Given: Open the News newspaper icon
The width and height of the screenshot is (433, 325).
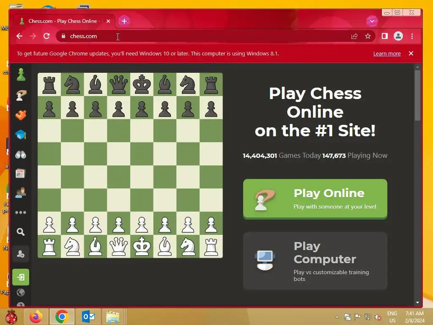Looking at the screenshot, I should (20, 174).
